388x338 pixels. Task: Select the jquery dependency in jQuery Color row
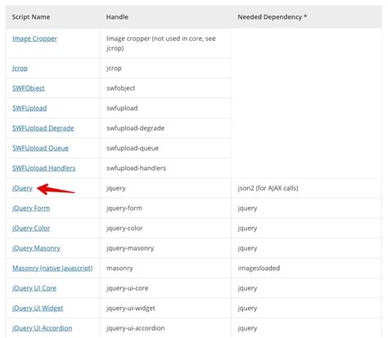(306, 228)
